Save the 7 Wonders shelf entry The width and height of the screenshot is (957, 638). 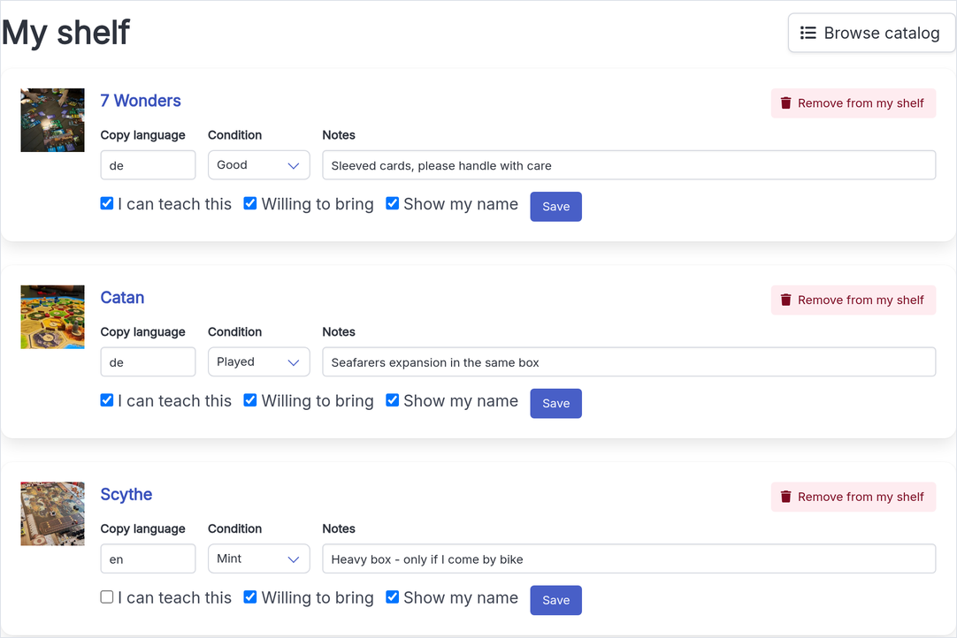(556, 207)
